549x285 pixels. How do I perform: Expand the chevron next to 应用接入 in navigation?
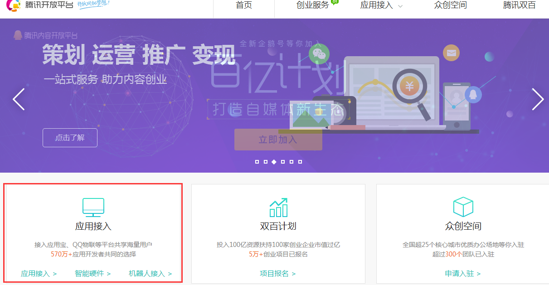[400, 6]
